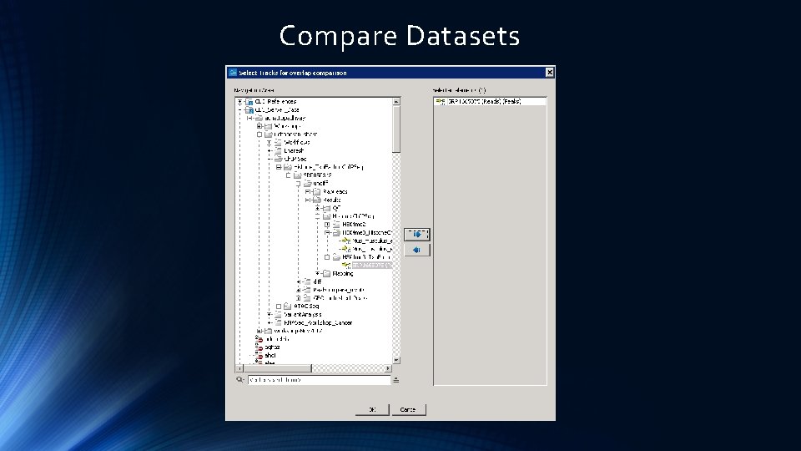This screenshot has height=451, width=801.
Task: Click the Workflows folder icon
Action: [278, 143]
